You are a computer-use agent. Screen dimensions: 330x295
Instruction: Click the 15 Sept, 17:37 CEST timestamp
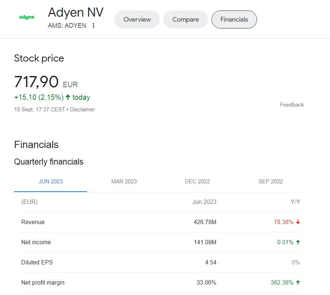40,109
